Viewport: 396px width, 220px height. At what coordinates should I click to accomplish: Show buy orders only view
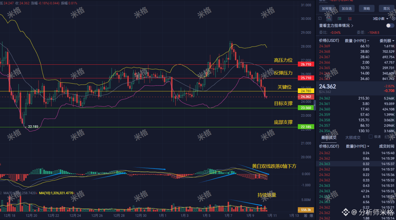click(339, 19)
